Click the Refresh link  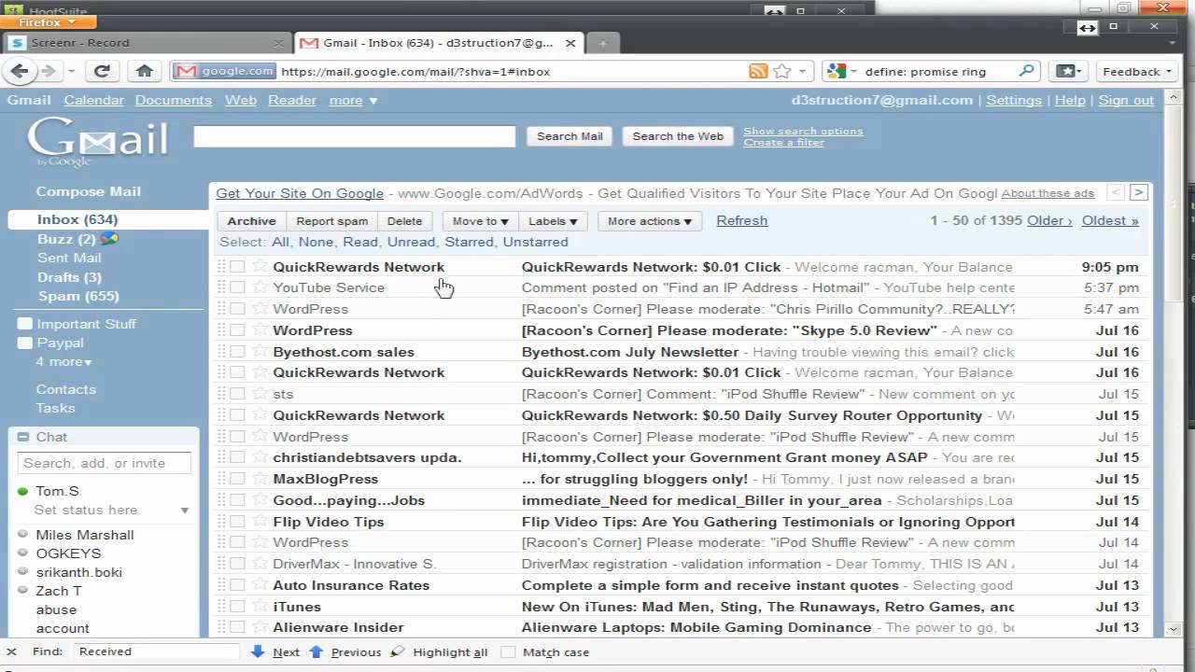click(742, 220)
